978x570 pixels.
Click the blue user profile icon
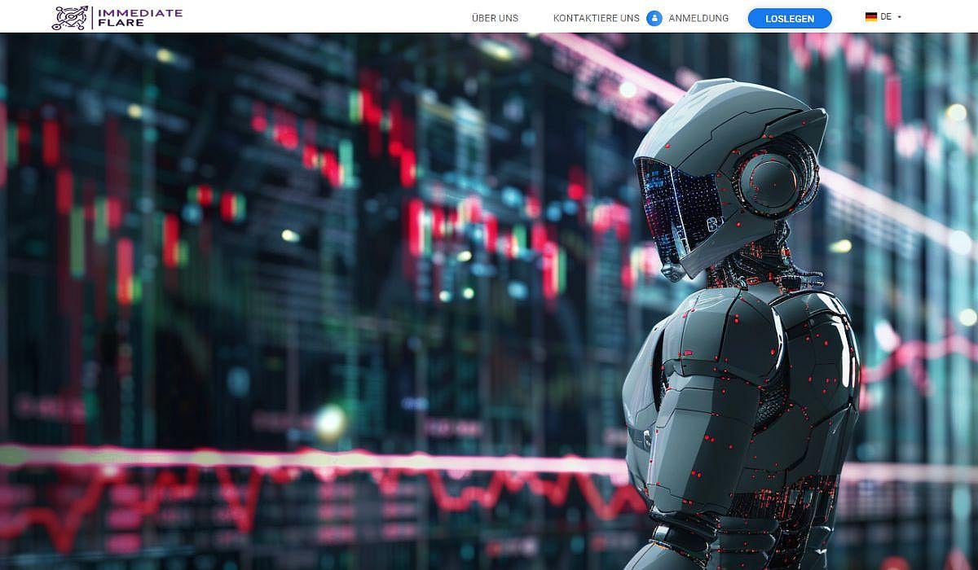pyautogui.click(x=654, y=18)
